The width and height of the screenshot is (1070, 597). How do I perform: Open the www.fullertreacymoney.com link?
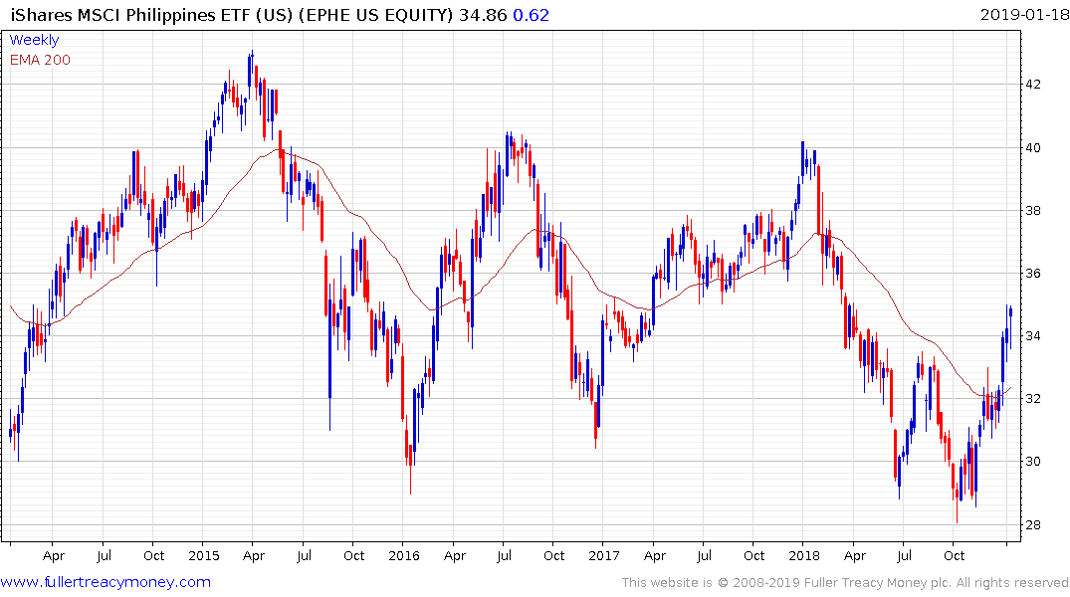[x=106, y=582]
